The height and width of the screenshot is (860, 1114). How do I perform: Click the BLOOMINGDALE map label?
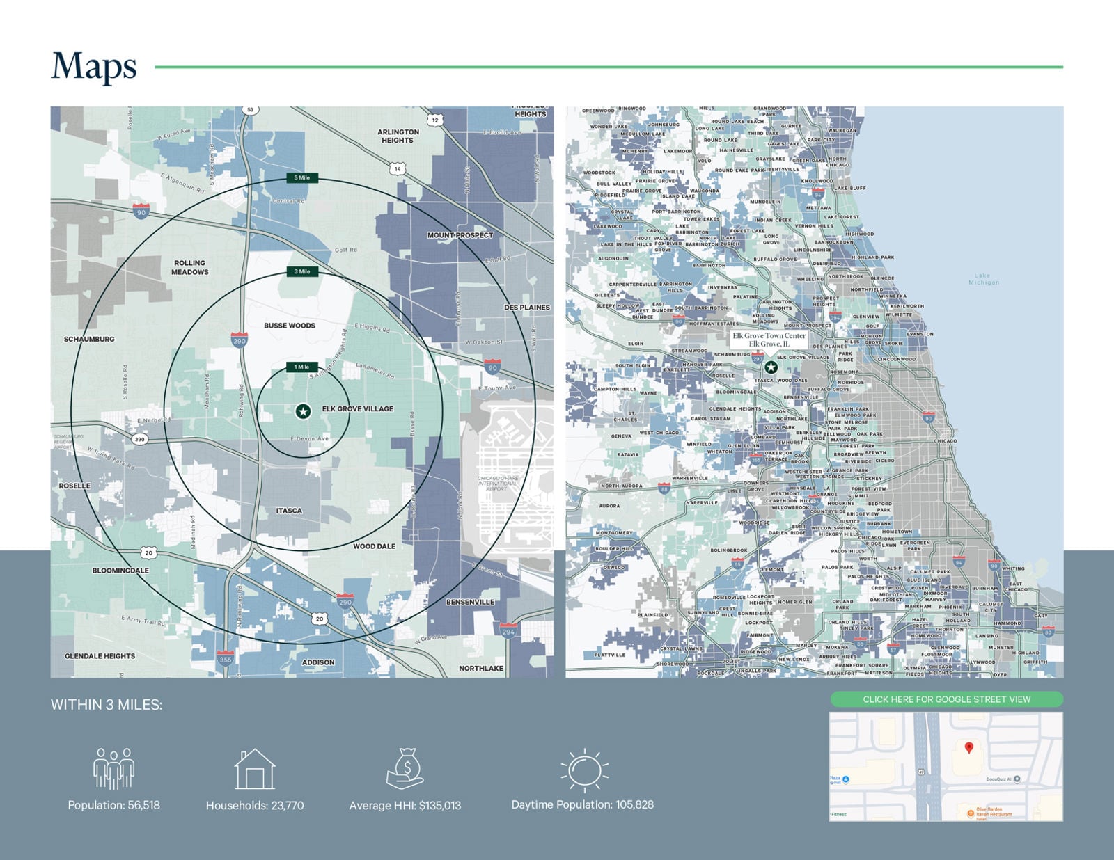[120, 570]
